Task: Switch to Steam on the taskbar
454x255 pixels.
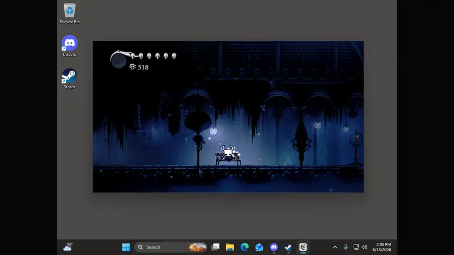Action: pyautogui.click(x=288, y=247)
